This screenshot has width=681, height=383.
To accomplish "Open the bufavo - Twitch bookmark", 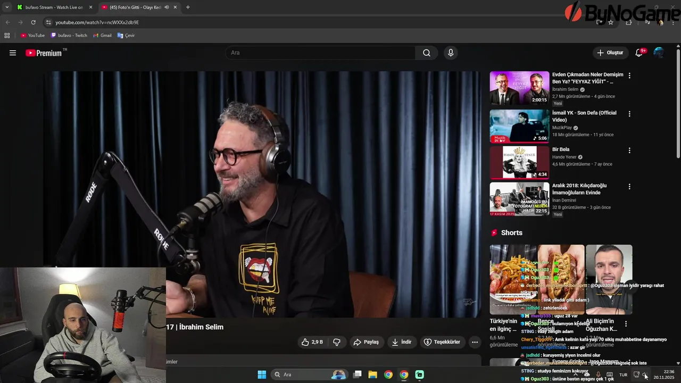I will click(x=69, y=36).
